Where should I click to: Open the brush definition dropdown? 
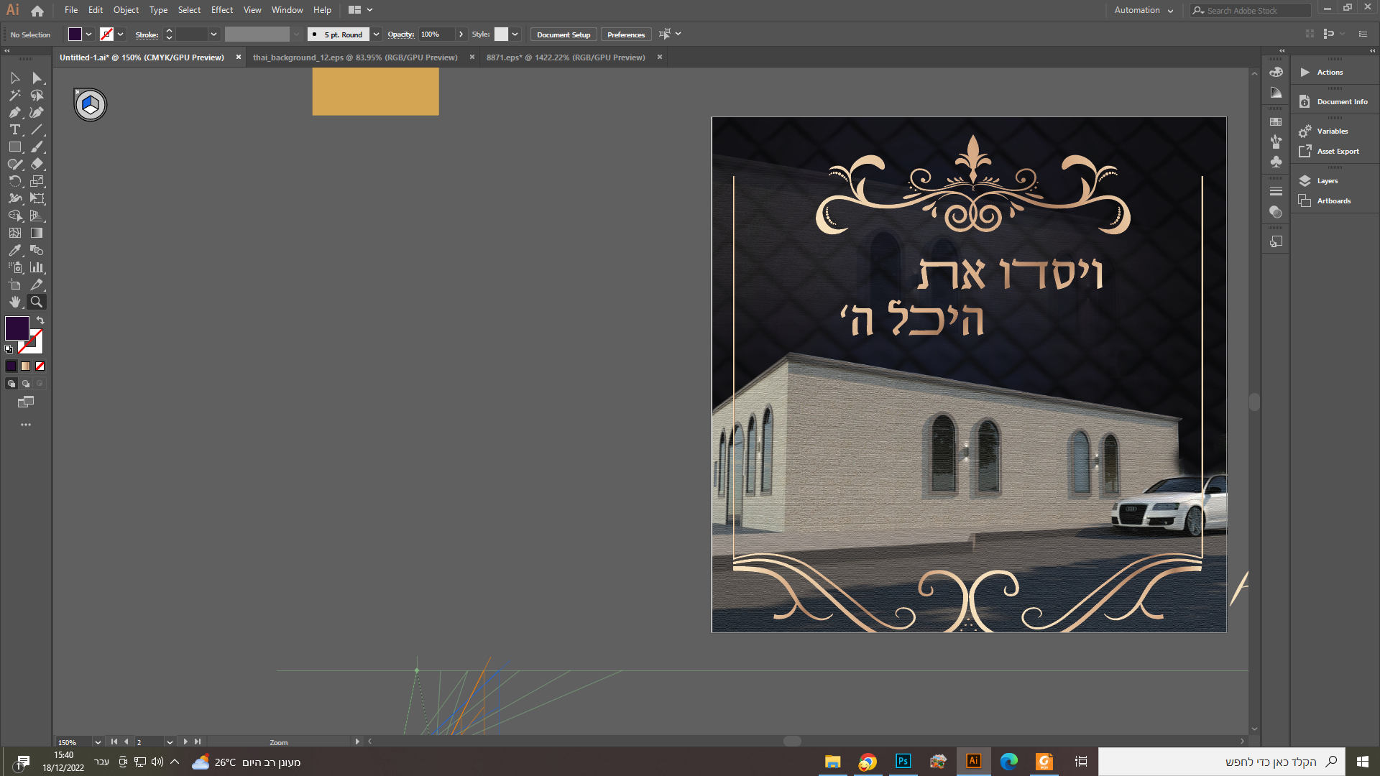pos(376,34)
